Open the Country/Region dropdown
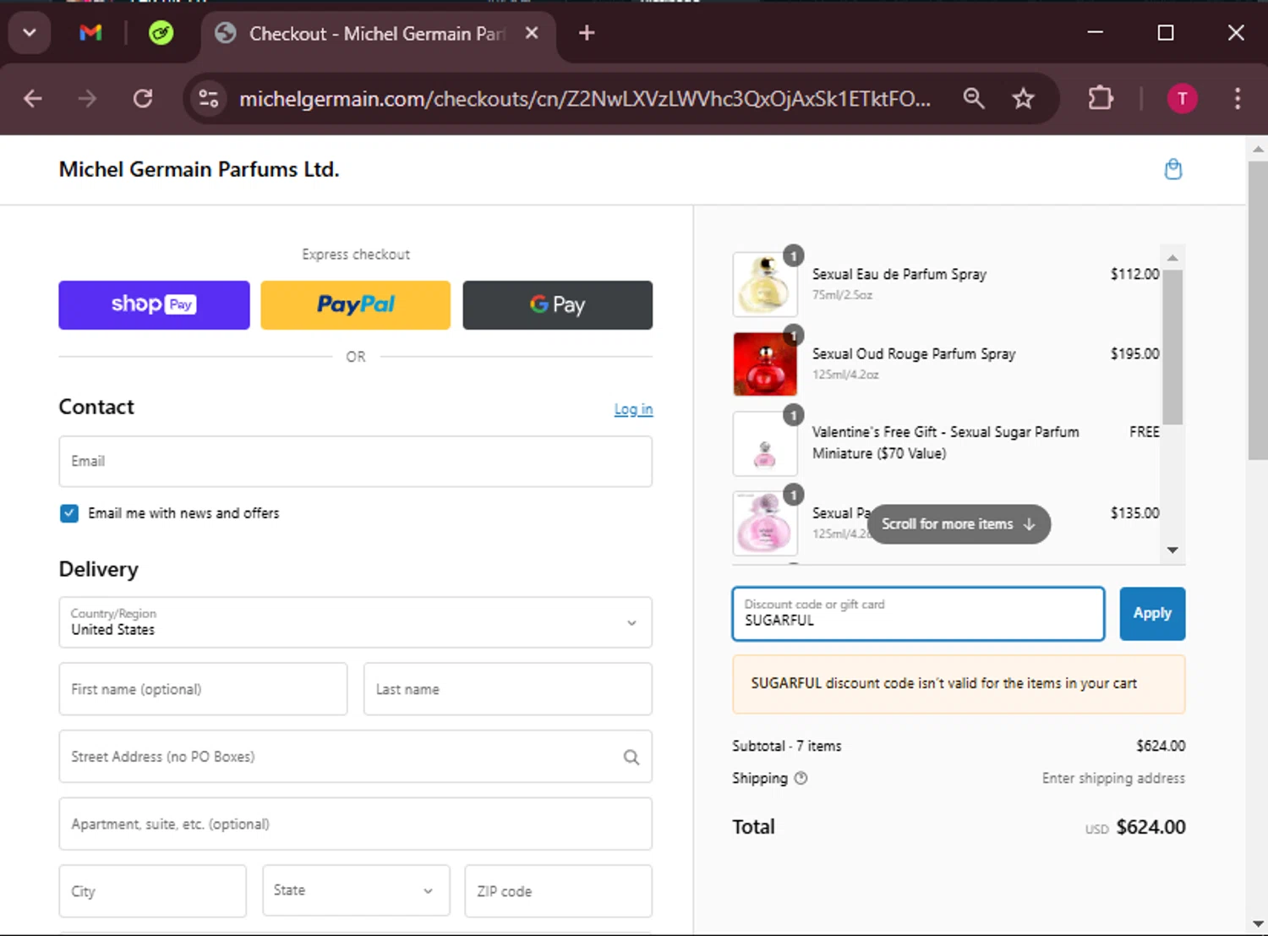Screen dimensions: 1268x936 tap(356, 622)
